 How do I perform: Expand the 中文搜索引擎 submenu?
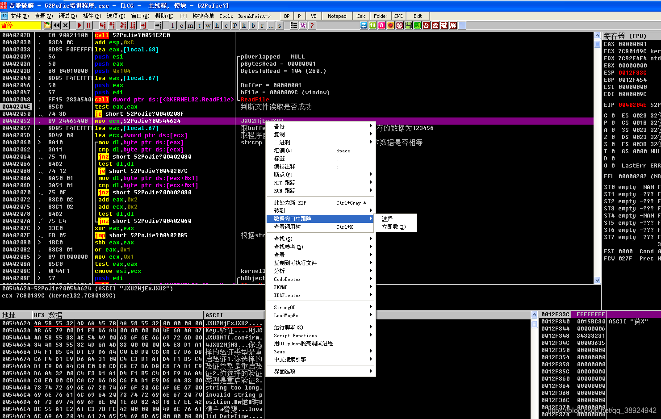click(321, 360)
